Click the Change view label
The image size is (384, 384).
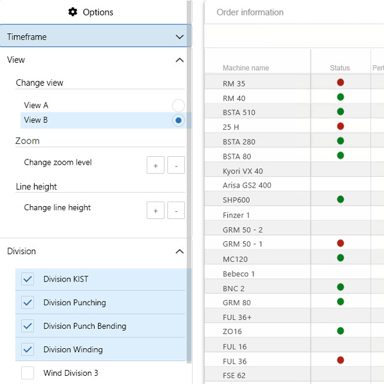coord(40,83)
